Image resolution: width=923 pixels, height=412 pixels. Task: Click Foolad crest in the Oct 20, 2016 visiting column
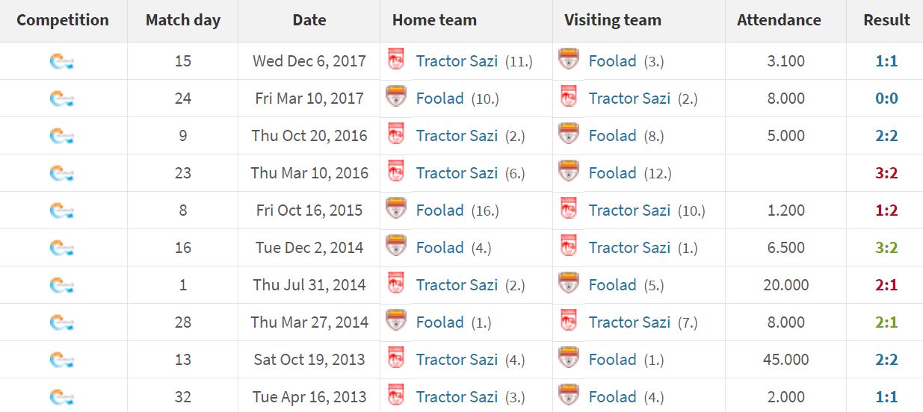pyautogui.click(x=569, y=134)
